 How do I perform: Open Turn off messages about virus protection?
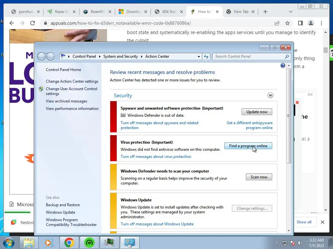156,157
